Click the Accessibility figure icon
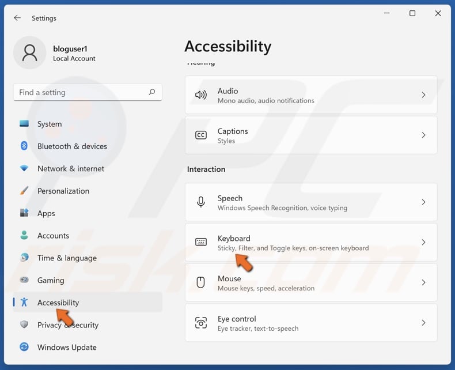Viewport: 455px width, 370px height. (24, 302)
